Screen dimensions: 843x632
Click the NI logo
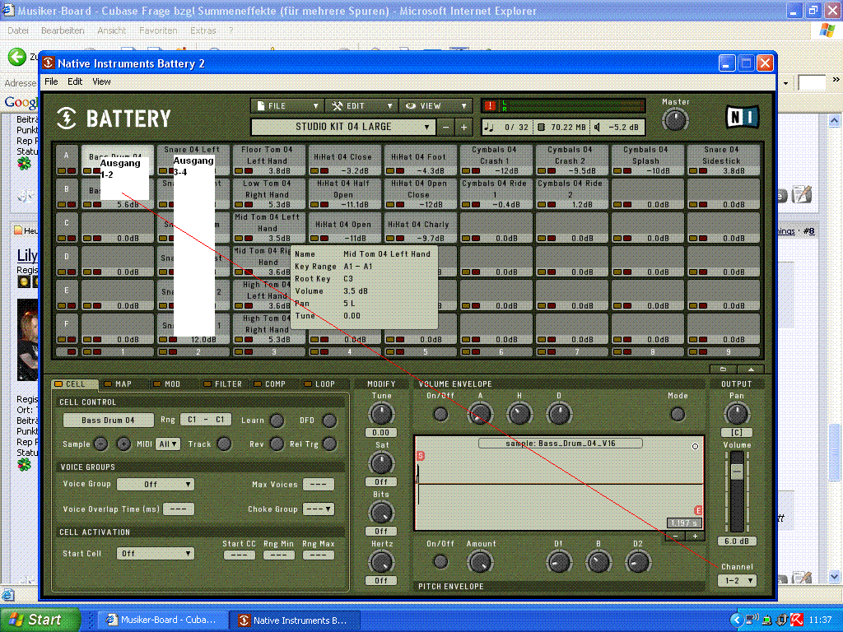pos(743,117)
